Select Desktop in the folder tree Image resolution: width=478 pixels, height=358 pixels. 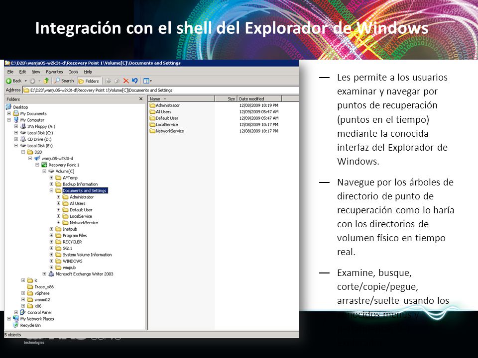tap(20, 107)
